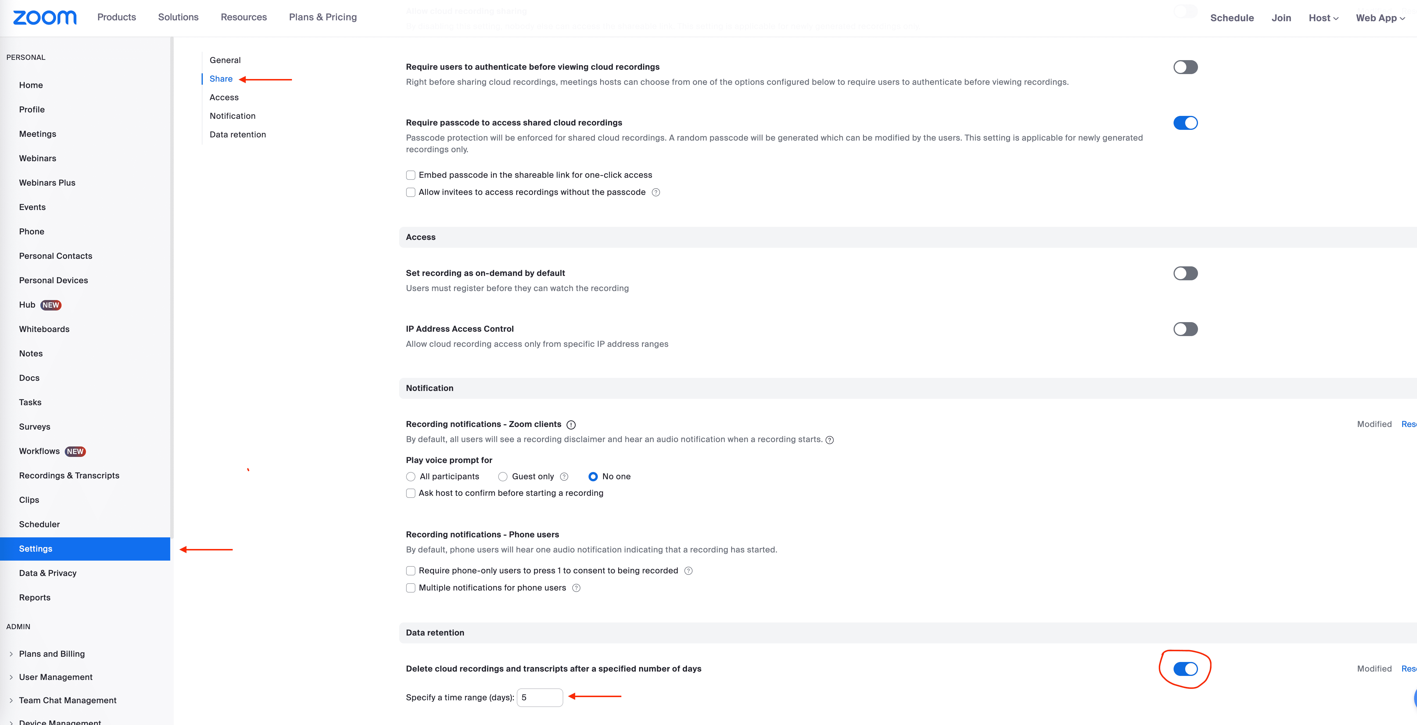The image size is (1417, 725).
Task: Click the Schedule link in header
Action: click(x=1232, y=18)
